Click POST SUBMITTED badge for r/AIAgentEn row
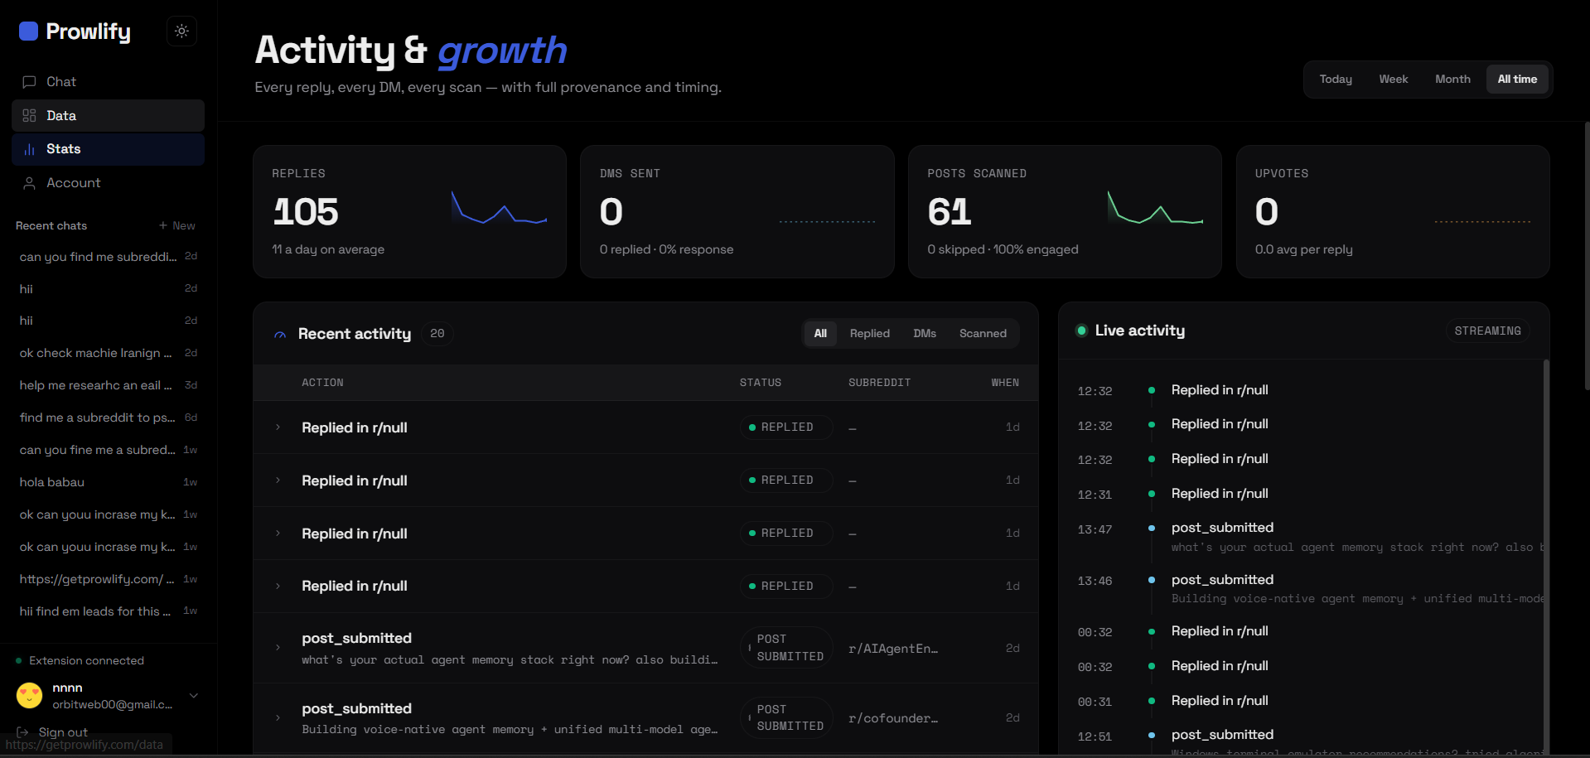The height and width of the screenshot is (758, 1590). [x=786, y=648]
